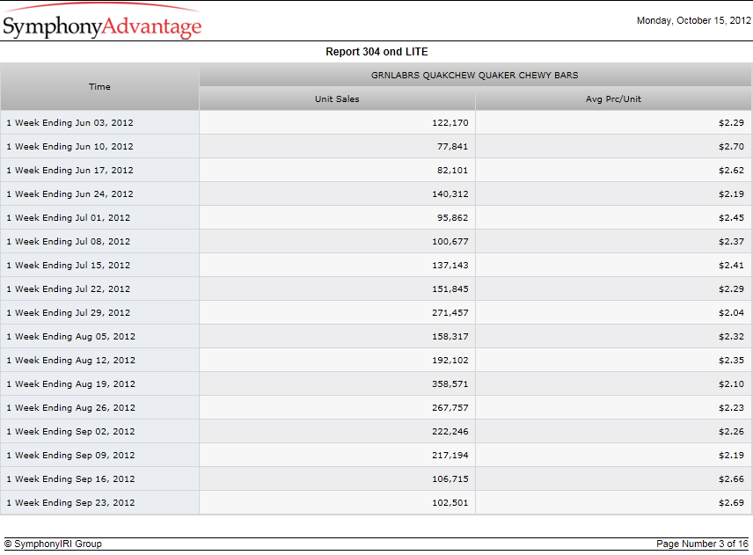Click the Report 304 ond LITE title

[376, 52]
